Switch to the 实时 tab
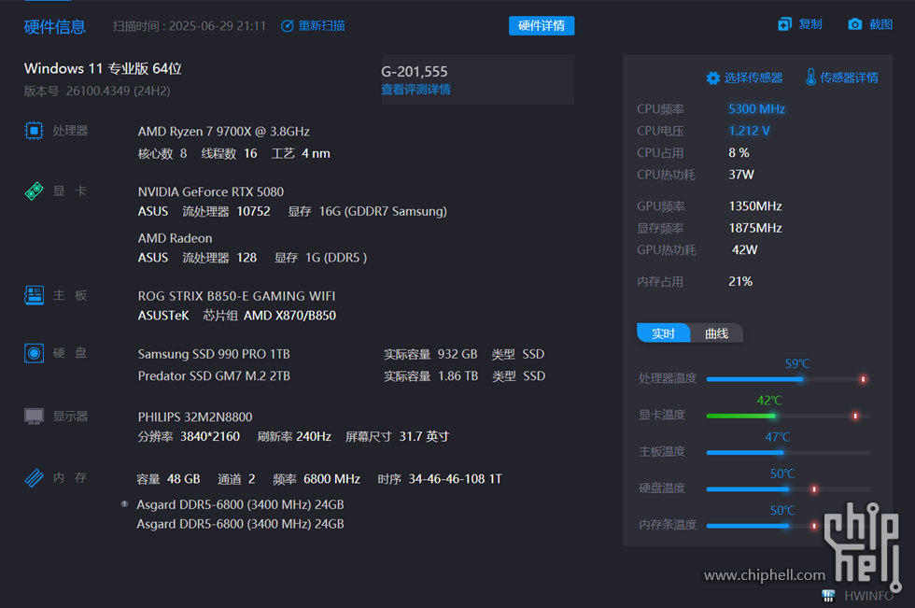 [664, 333]
